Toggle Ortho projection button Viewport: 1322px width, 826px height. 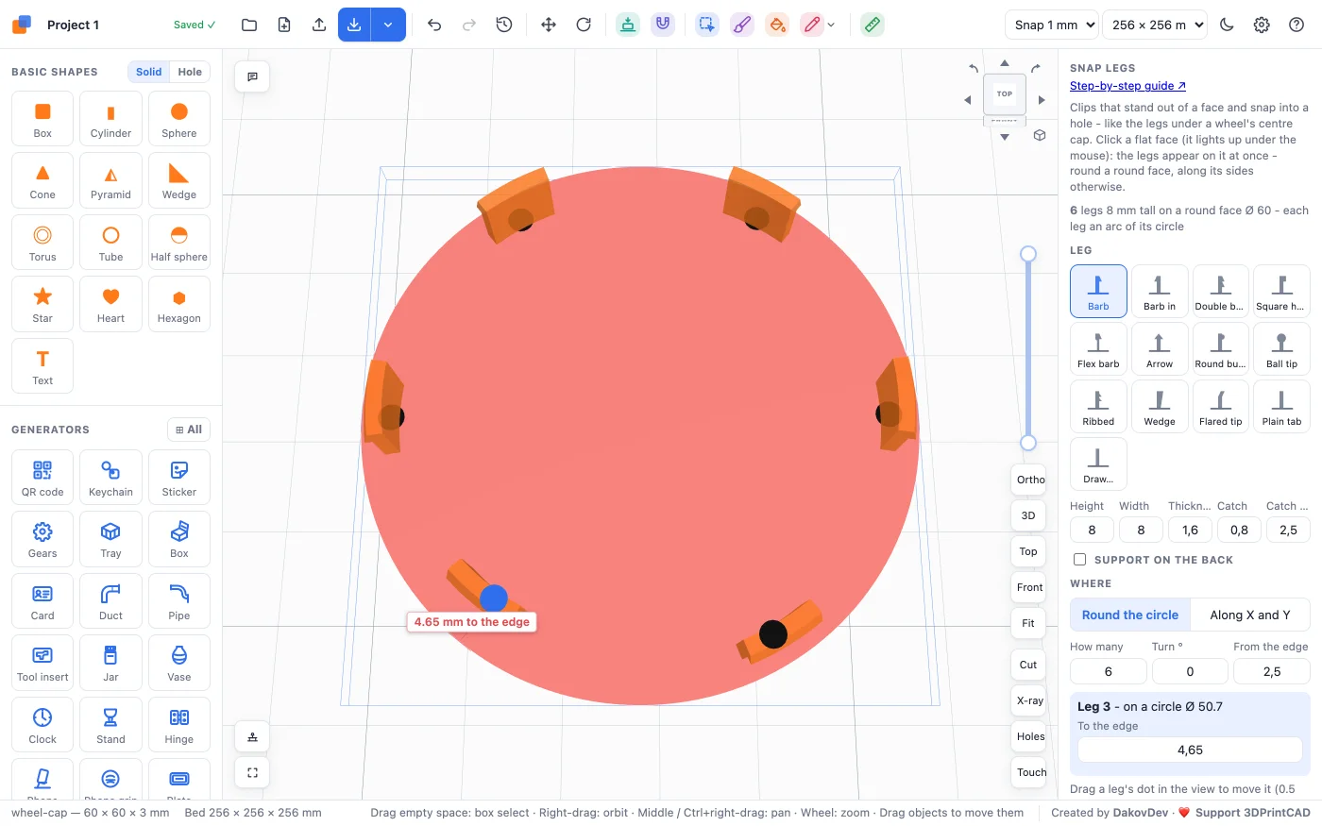click(x=1028, y=480)
